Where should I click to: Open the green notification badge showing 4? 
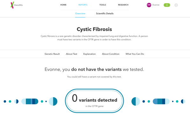click(167, 5)
